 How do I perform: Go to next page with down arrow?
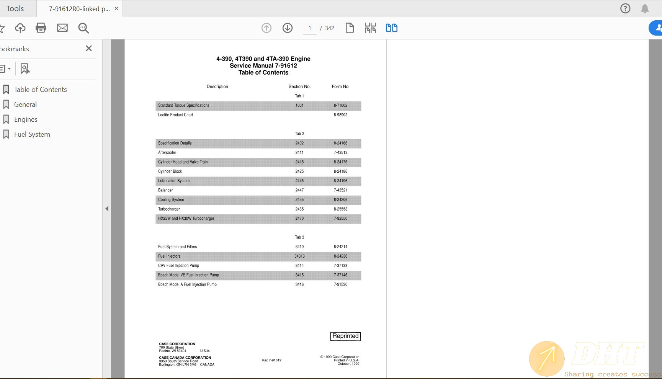pyautogui.click(x=288, y=28)
